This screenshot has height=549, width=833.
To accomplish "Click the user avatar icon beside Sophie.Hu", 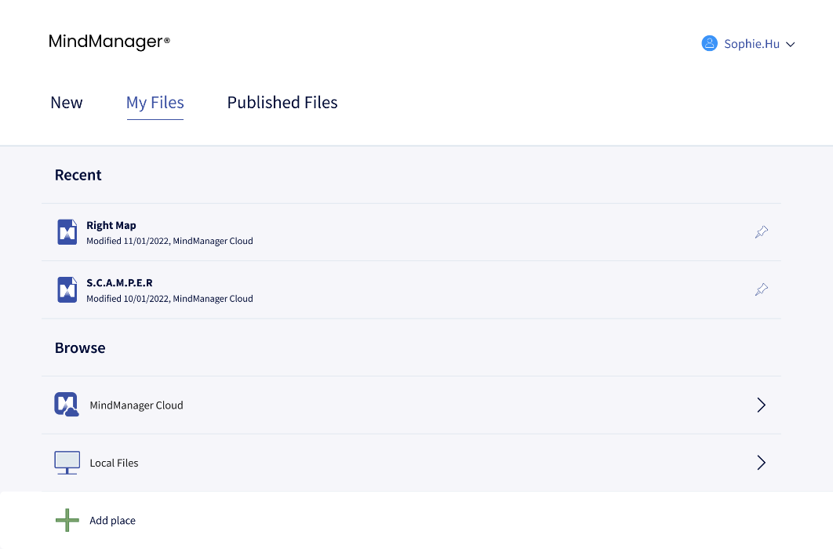I will point(710,43).
